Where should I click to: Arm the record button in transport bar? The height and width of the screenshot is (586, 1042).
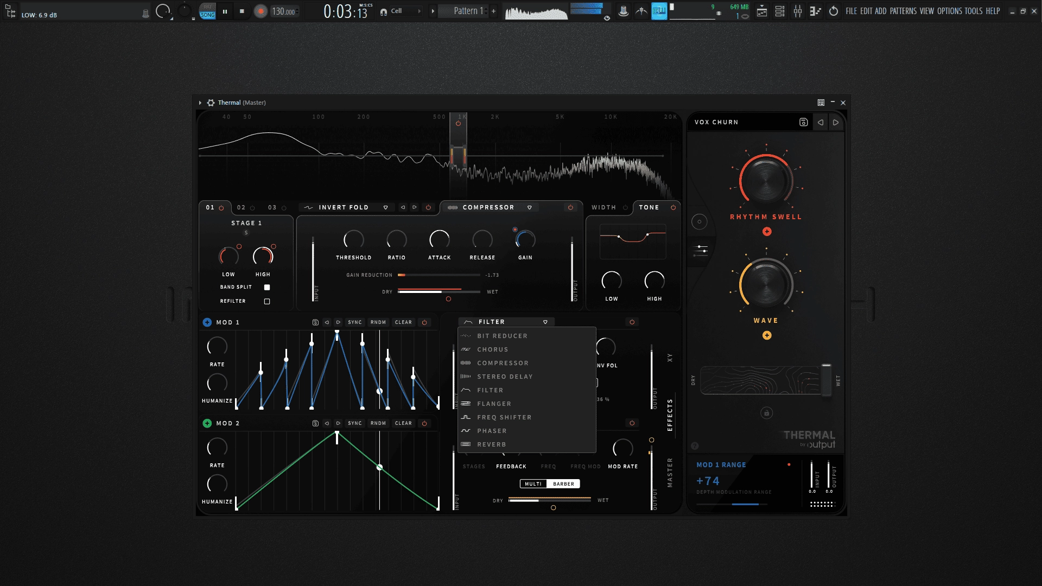tap(261, 11)
